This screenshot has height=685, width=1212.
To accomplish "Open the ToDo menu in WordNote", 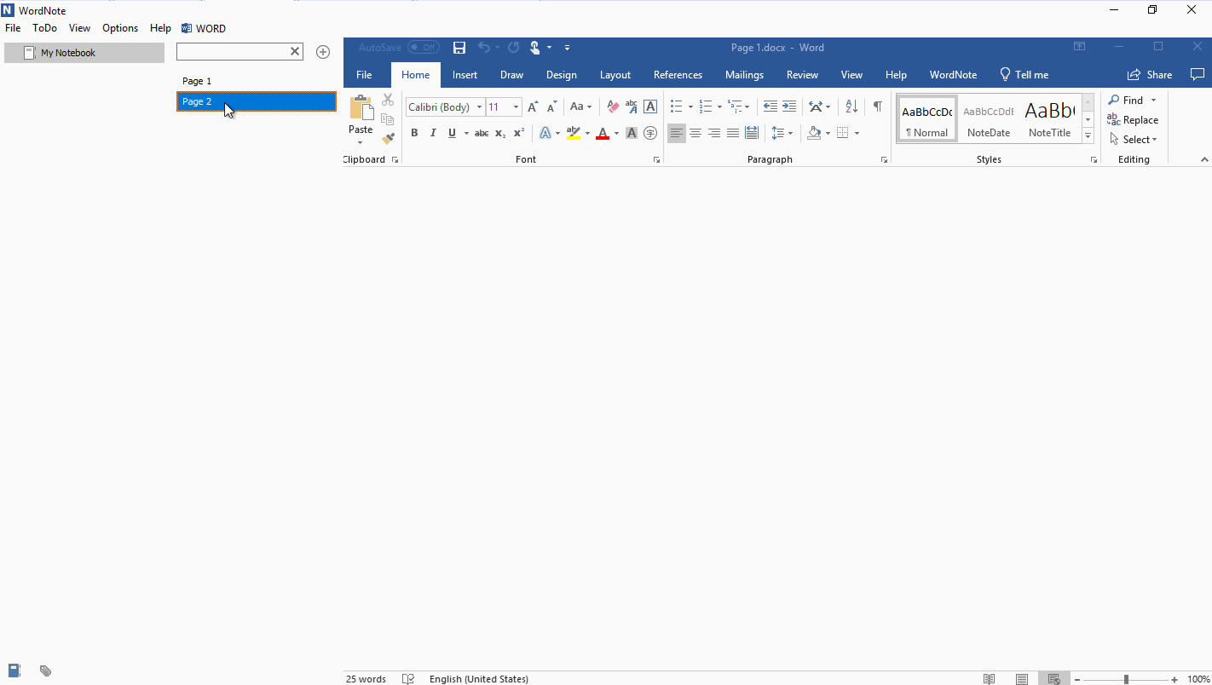I will pyautogui.click(x=44, y=27).
